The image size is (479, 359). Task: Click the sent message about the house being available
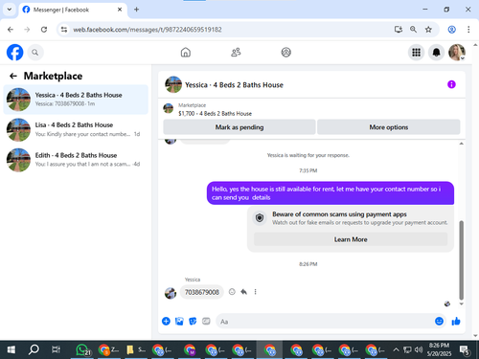point(331,193)
